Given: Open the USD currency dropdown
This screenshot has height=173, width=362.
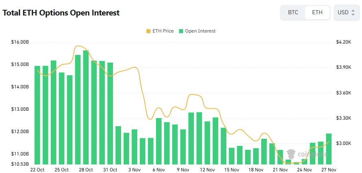Looking at the screenshot, I should [x=346, y=12].
